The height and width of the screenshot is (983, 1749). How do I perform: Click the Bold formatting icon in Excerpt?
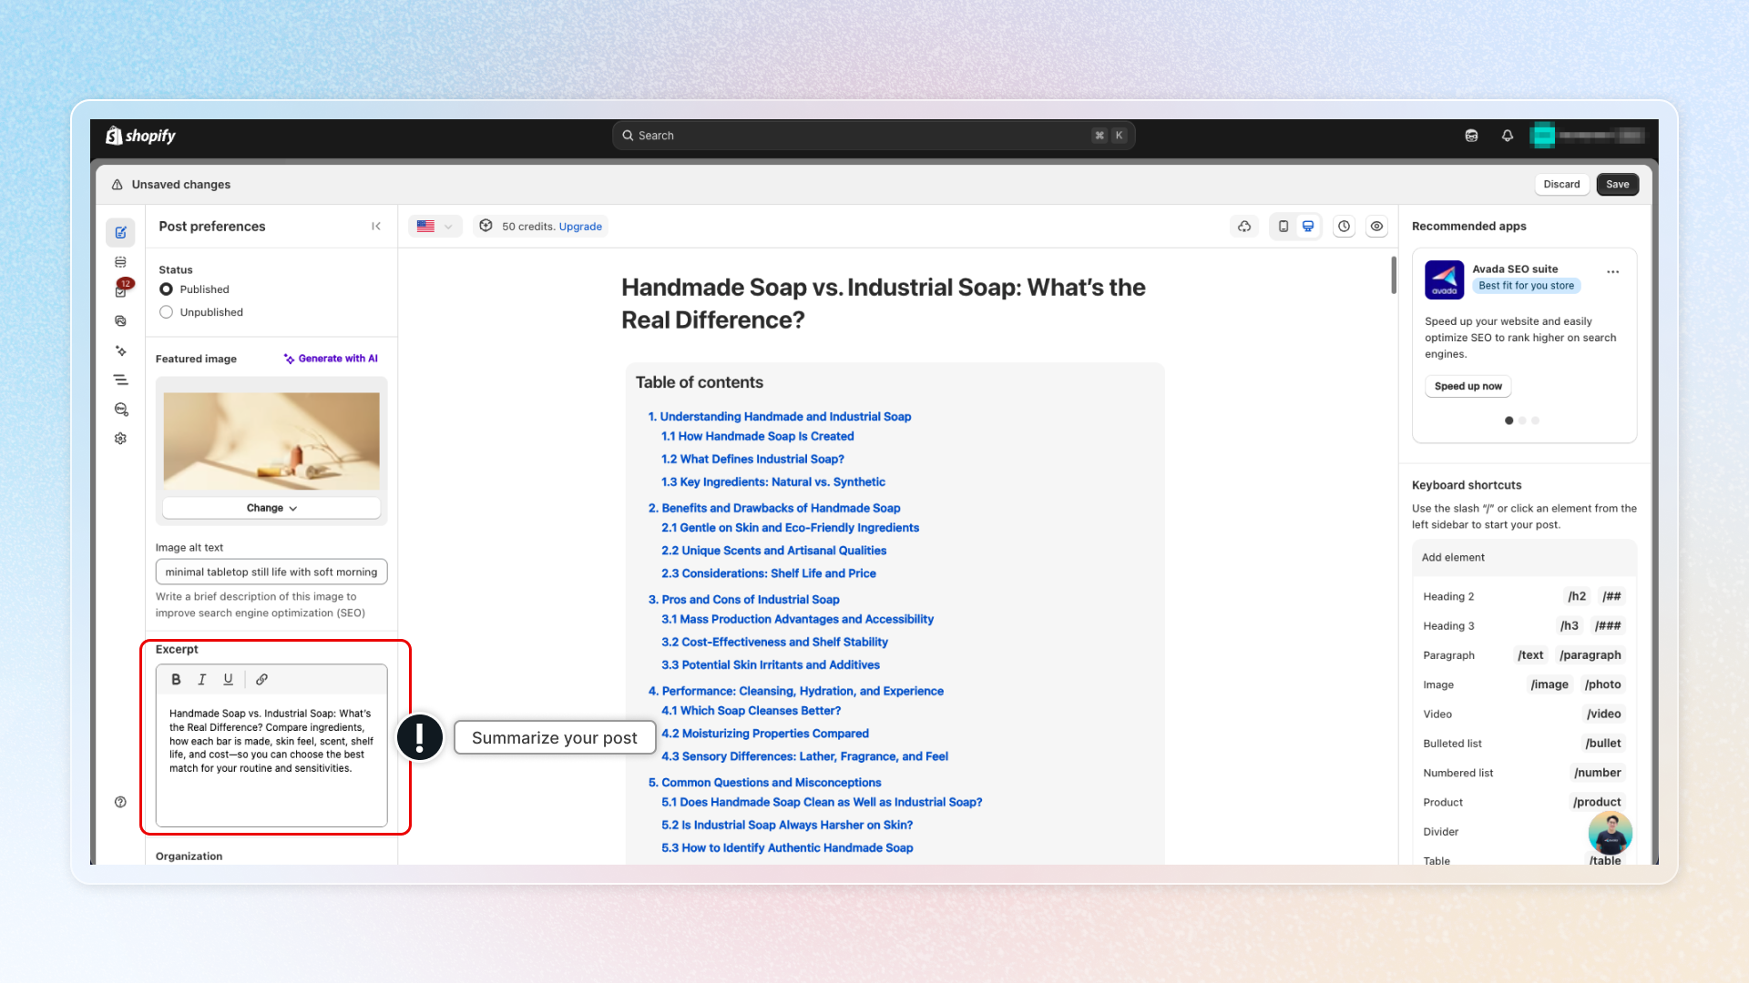[x=176, y=679]
